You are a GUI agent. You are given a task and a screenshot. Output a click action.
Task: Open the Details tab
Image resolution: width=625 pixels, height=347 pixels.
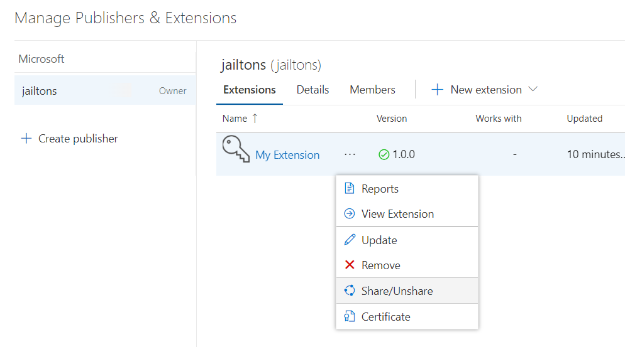pos(313,90)
